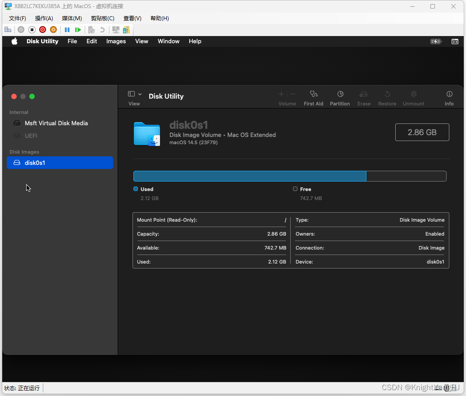Open the Apple menu
466x396 pixels.
[x=14, y=41]
